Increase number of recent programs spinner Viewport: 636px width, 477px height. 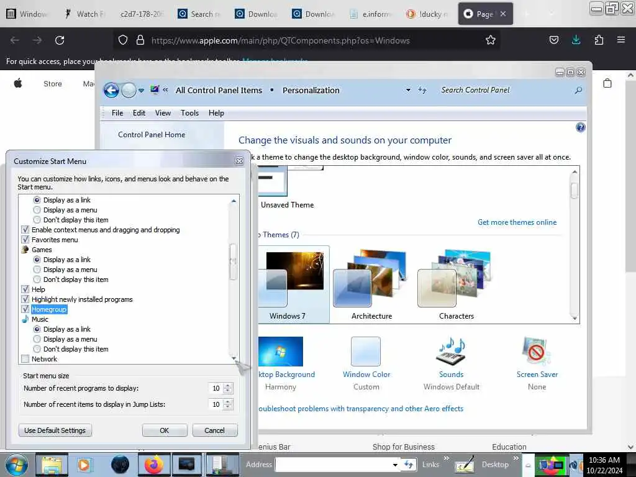click(x=227, y=386)
